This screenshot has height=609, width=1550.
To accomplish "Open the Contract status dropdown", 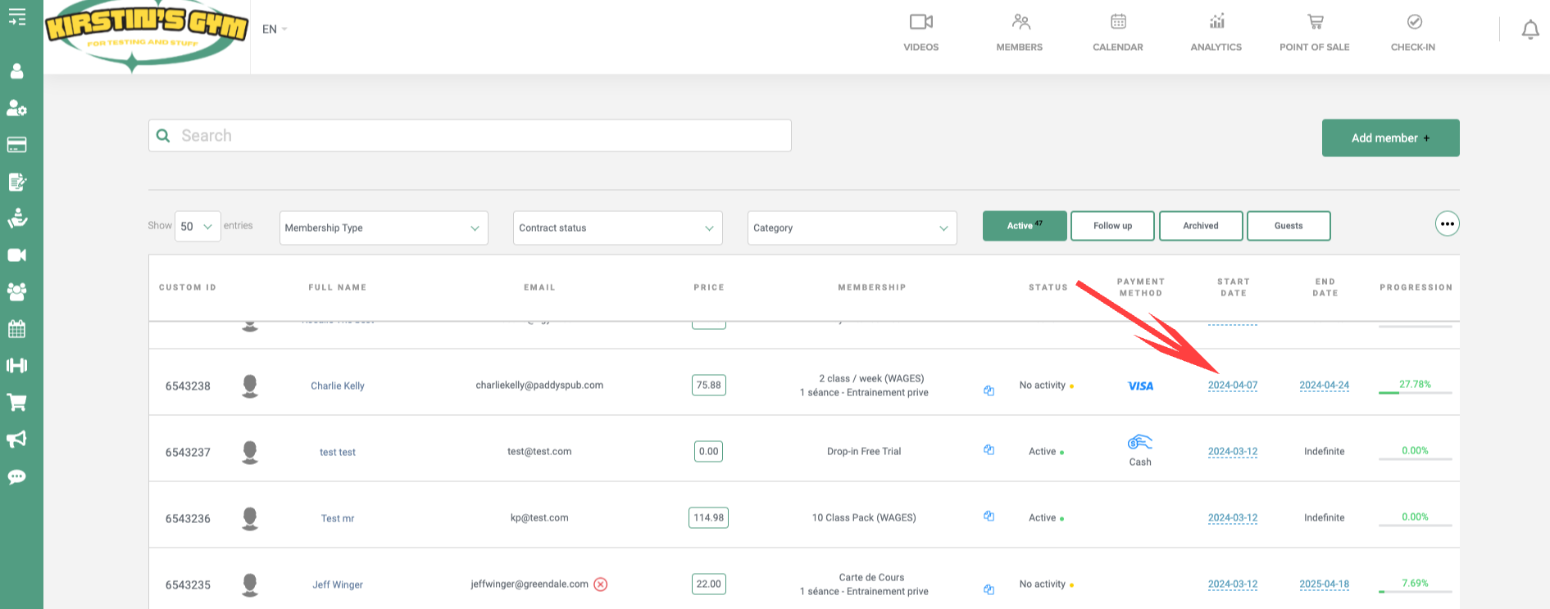I will click(617, 228).
